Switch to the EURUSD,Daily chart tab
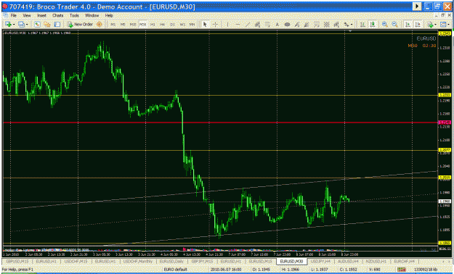 coord(172,262)
